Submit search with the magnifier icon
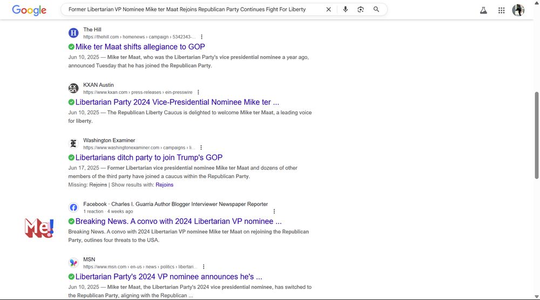540x300 pixels. coord(376,10)
